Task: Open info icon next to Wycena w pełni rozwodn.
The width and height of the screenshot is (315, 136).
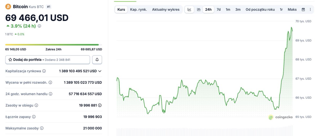Action: [x=50, y=82]
